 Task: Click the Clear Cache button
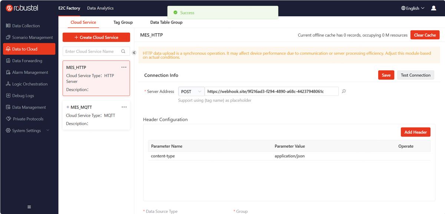point(425,35)
